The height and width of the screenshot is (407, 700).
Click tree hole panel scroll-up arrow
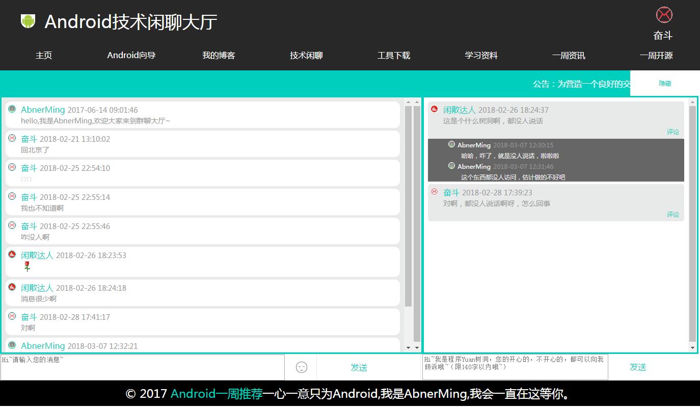(x=692, y=103)
